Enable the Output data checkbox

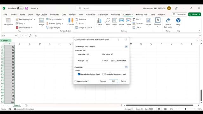(75, 81)
